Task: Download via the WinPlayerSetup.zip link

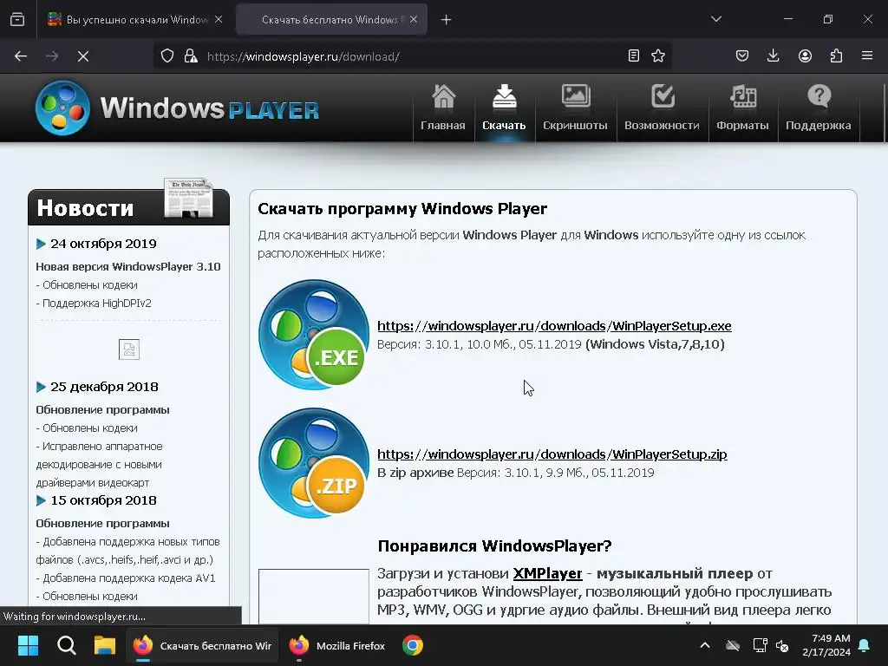Action: [x=552, y=454]
